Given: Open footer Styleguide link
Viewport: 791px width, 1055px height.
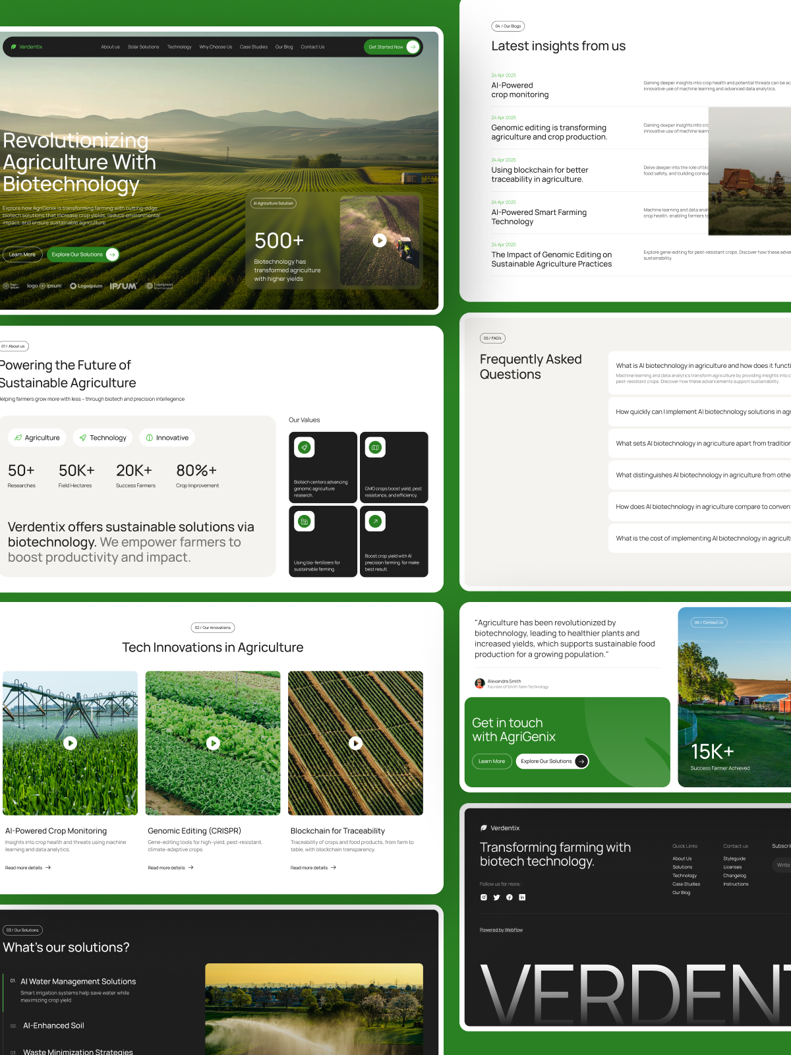Looking at the screenshot, I should [x=734, y=859].
